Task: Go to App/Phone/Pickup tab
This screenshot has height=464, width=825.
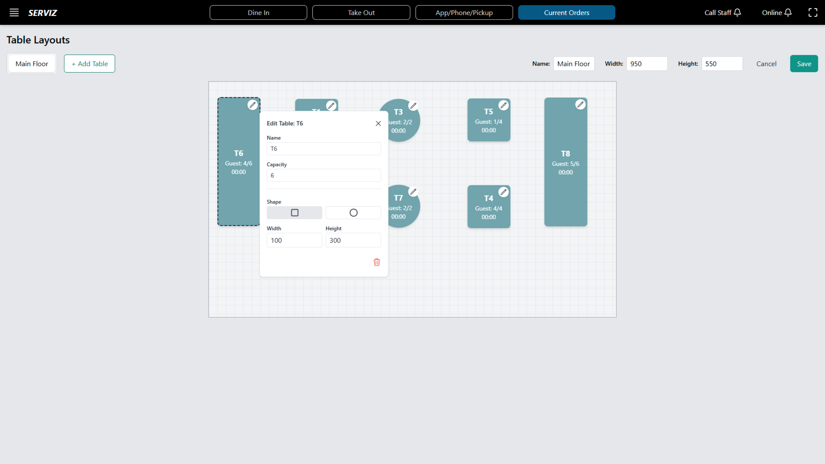Action: [x=464, y=13]
